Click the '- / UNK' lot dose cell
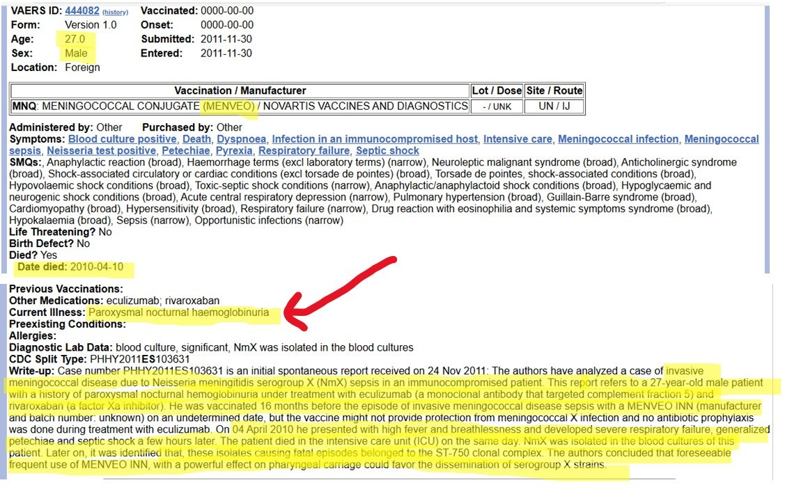 [497, 106]
